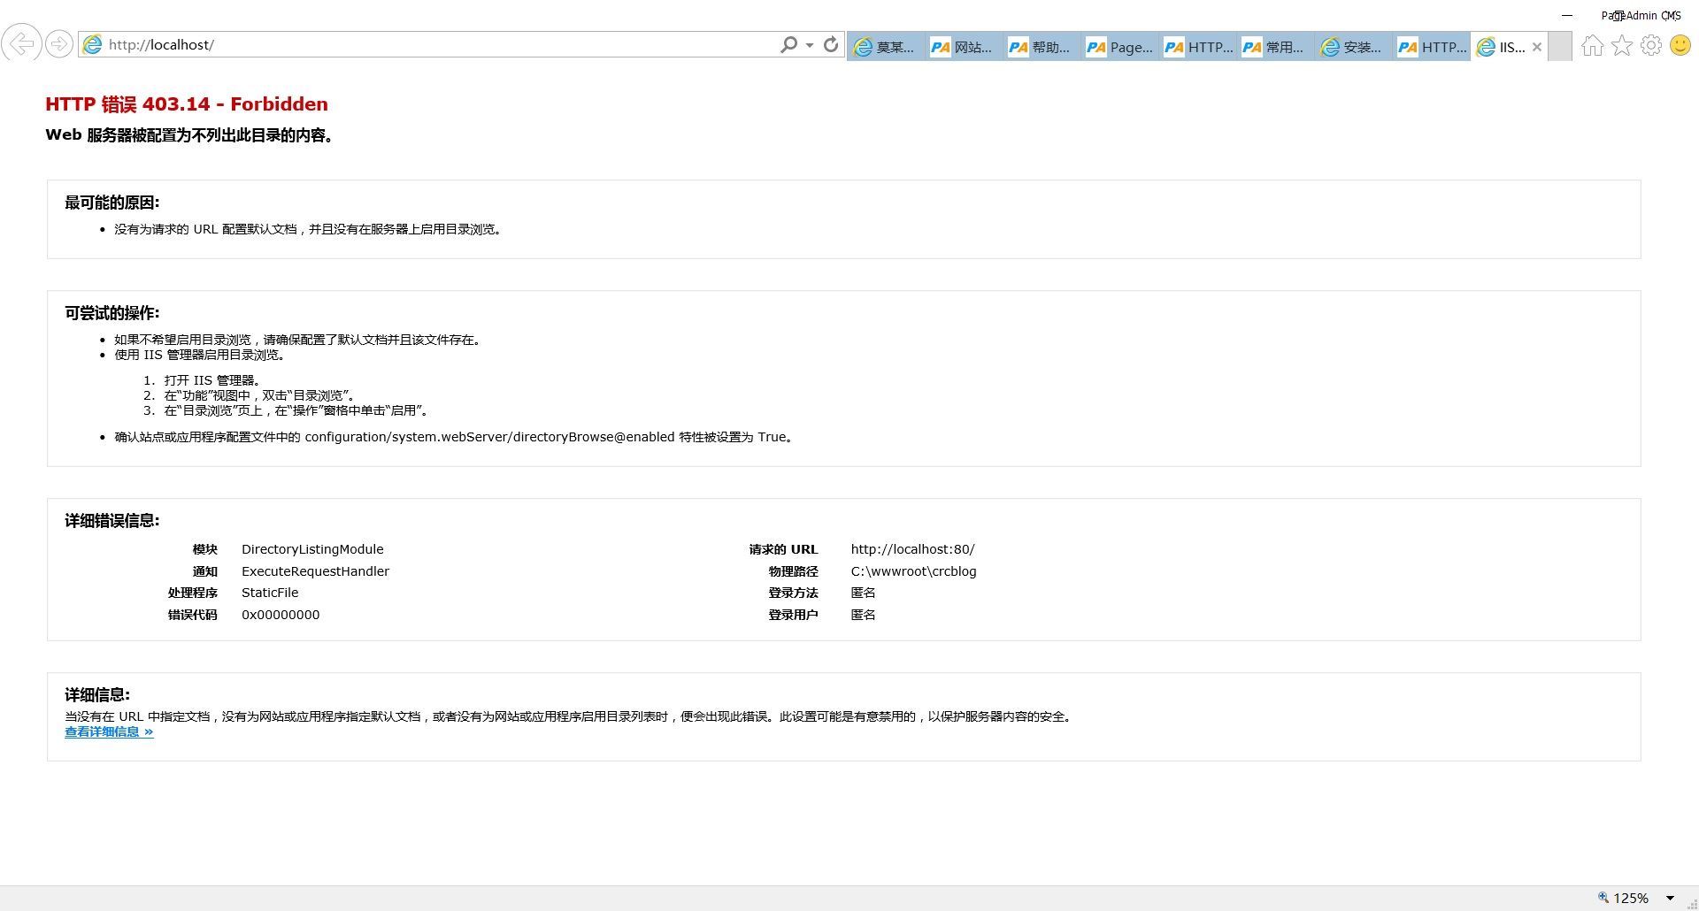Switch to the '安装...' tab
The image size is (1699, 911).
pos(1354,47)
